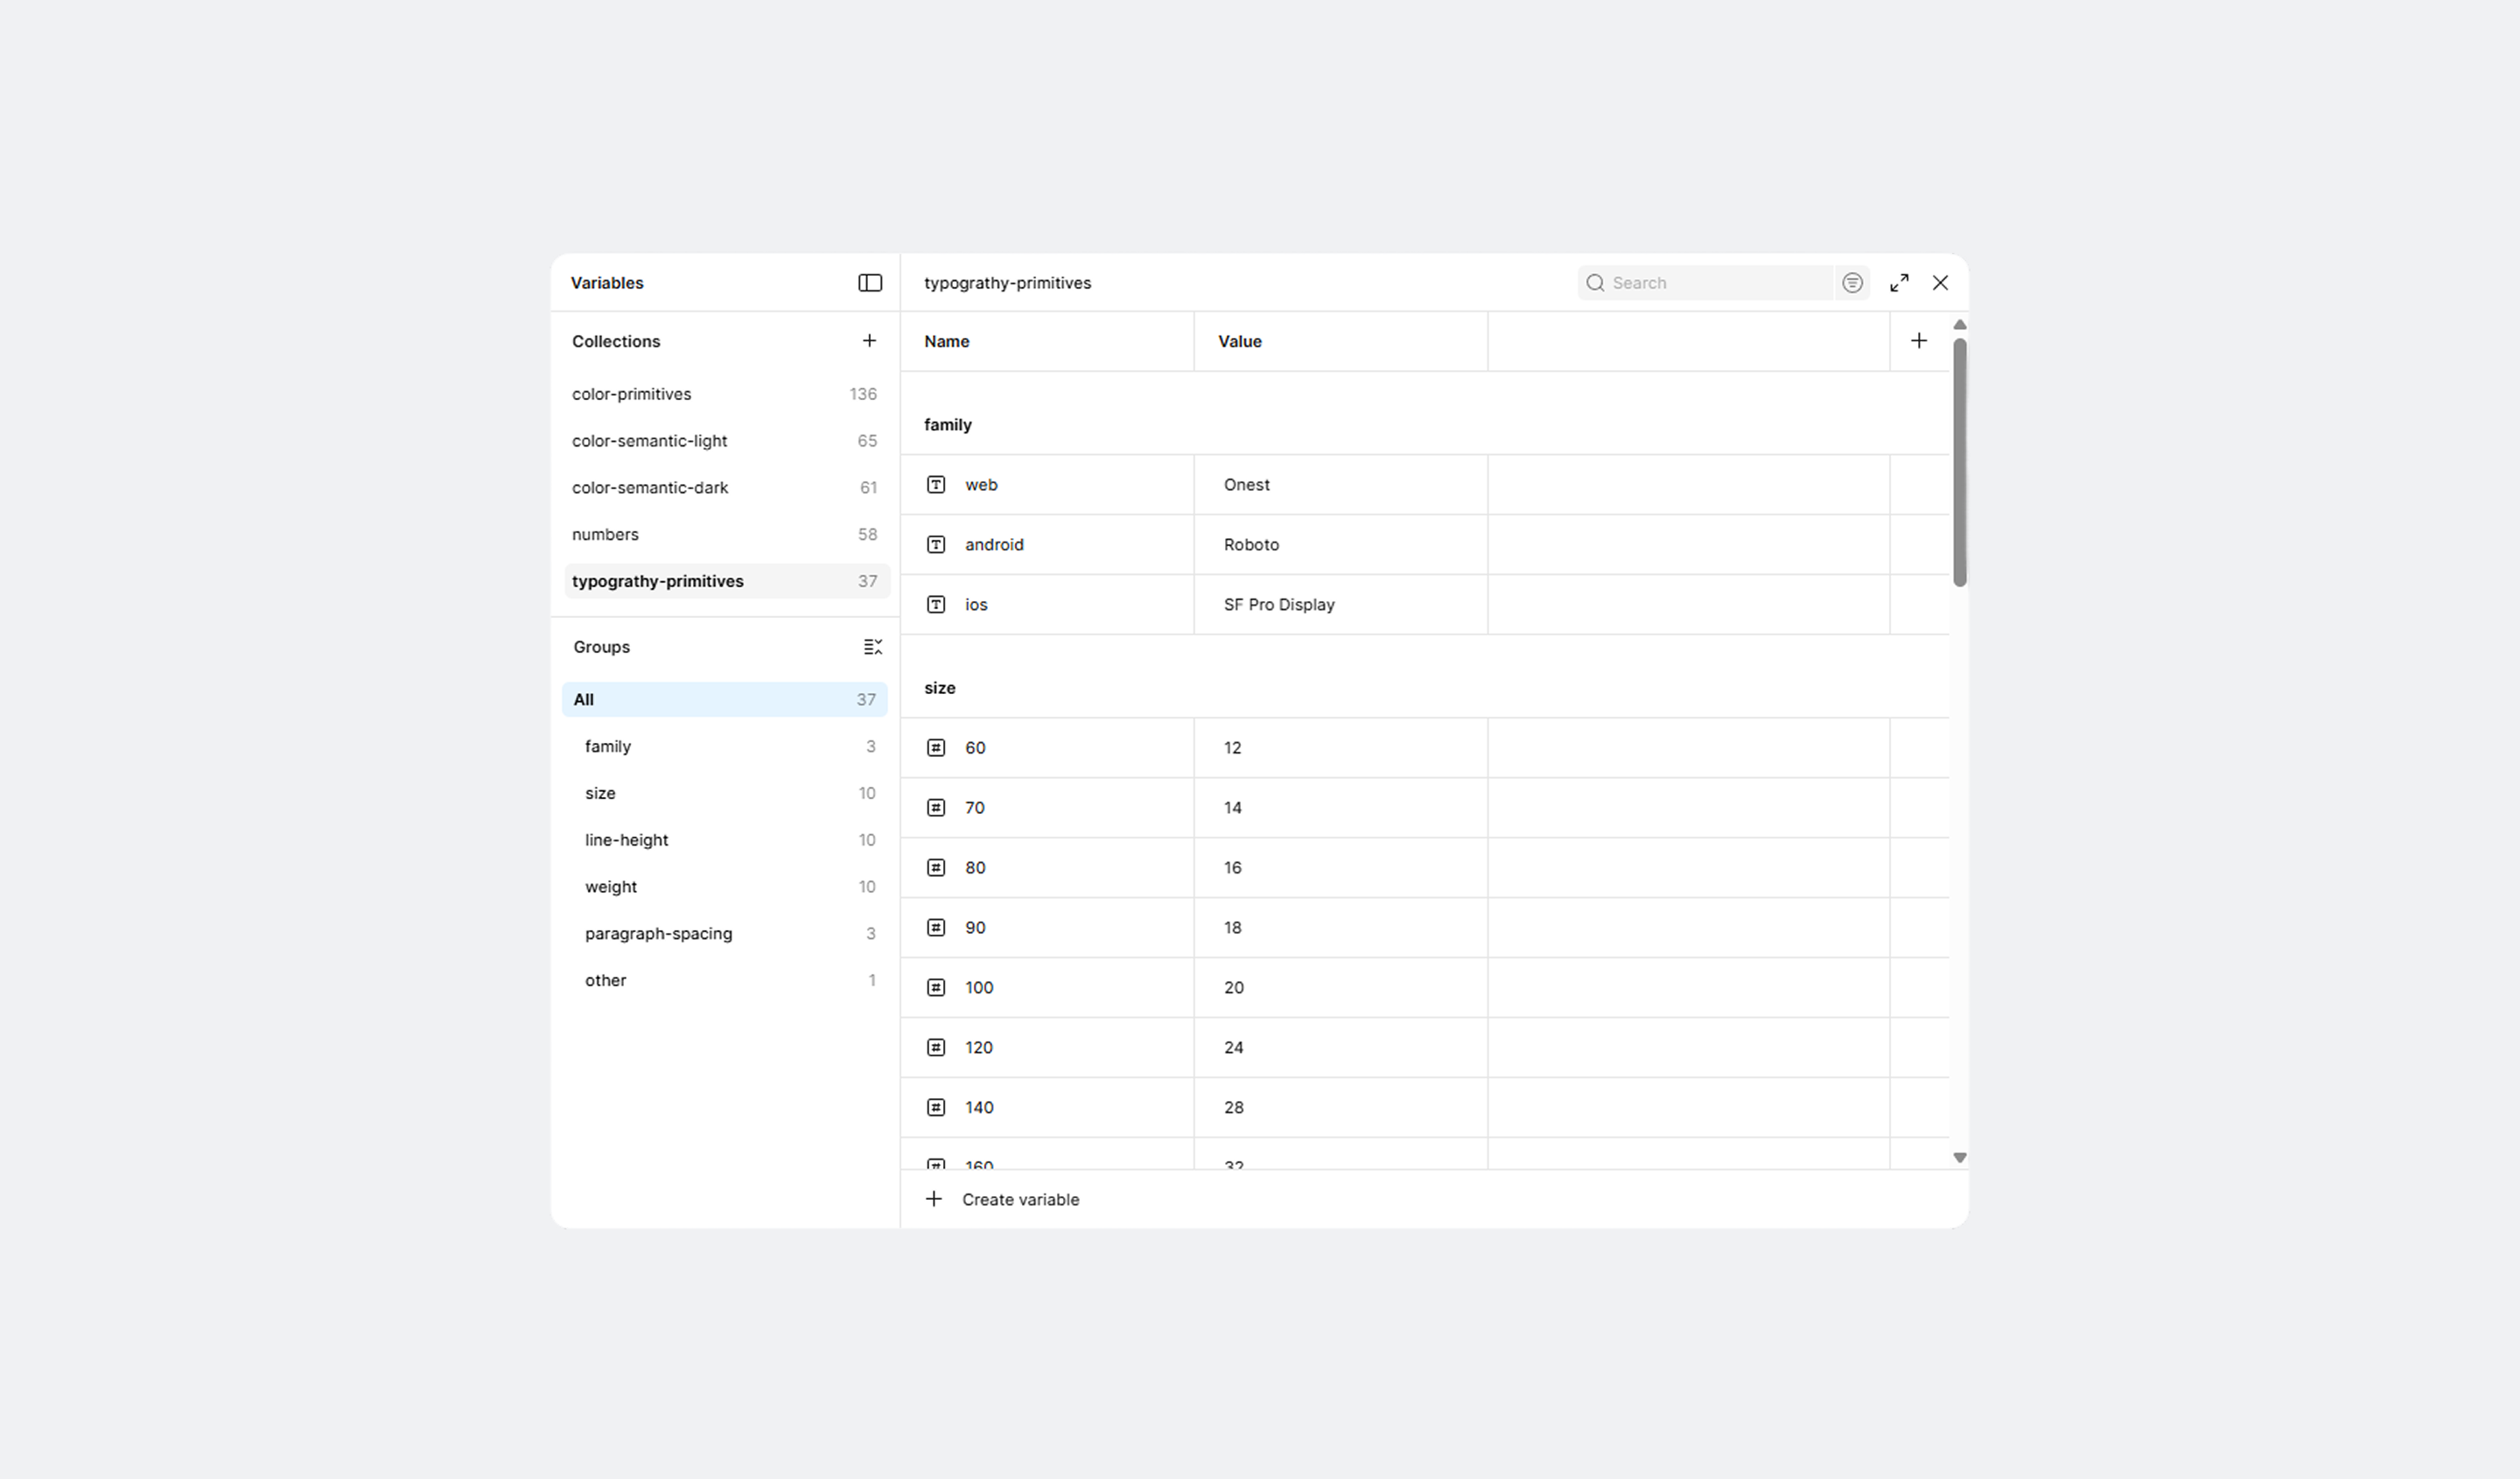The image size is (2520, 1479).
Task: Select the numbers collection
Action: coord(725,535)
